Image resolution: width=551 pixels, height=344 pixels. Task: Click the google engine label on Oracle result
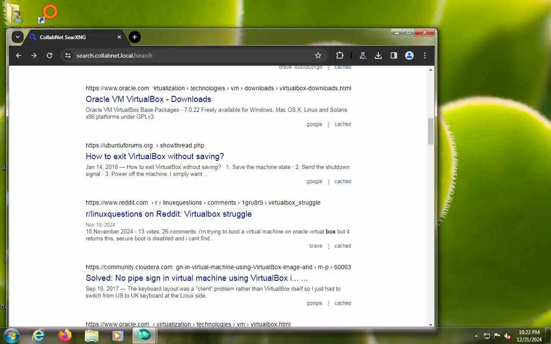[x=314, y=124]
